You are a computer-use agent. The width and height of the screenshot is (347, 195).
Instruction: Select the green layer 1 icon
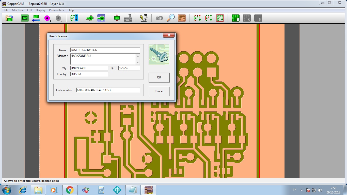235,18
